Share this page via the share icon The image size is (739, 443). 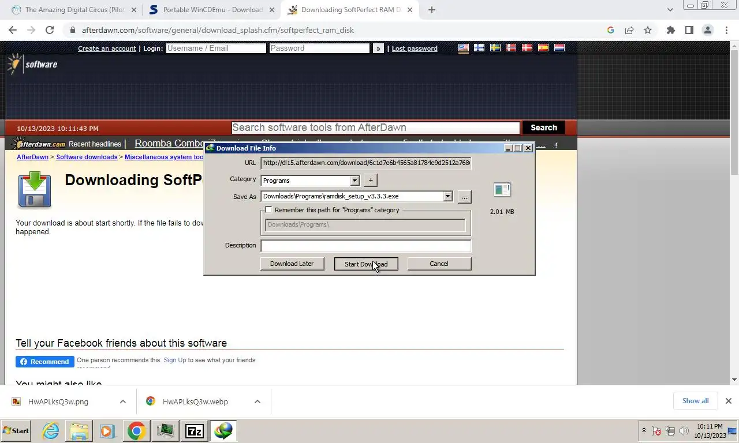(x=629, y=30)
